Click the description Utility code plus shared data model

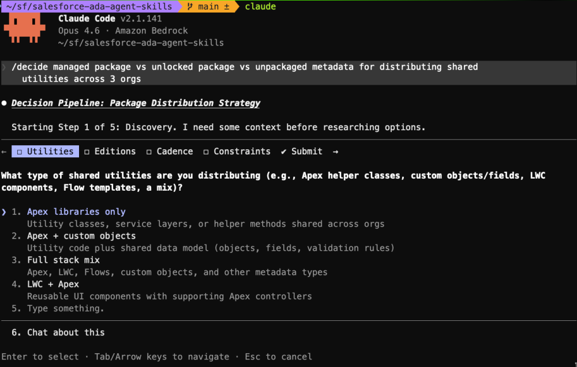click(x=211, y=248)
